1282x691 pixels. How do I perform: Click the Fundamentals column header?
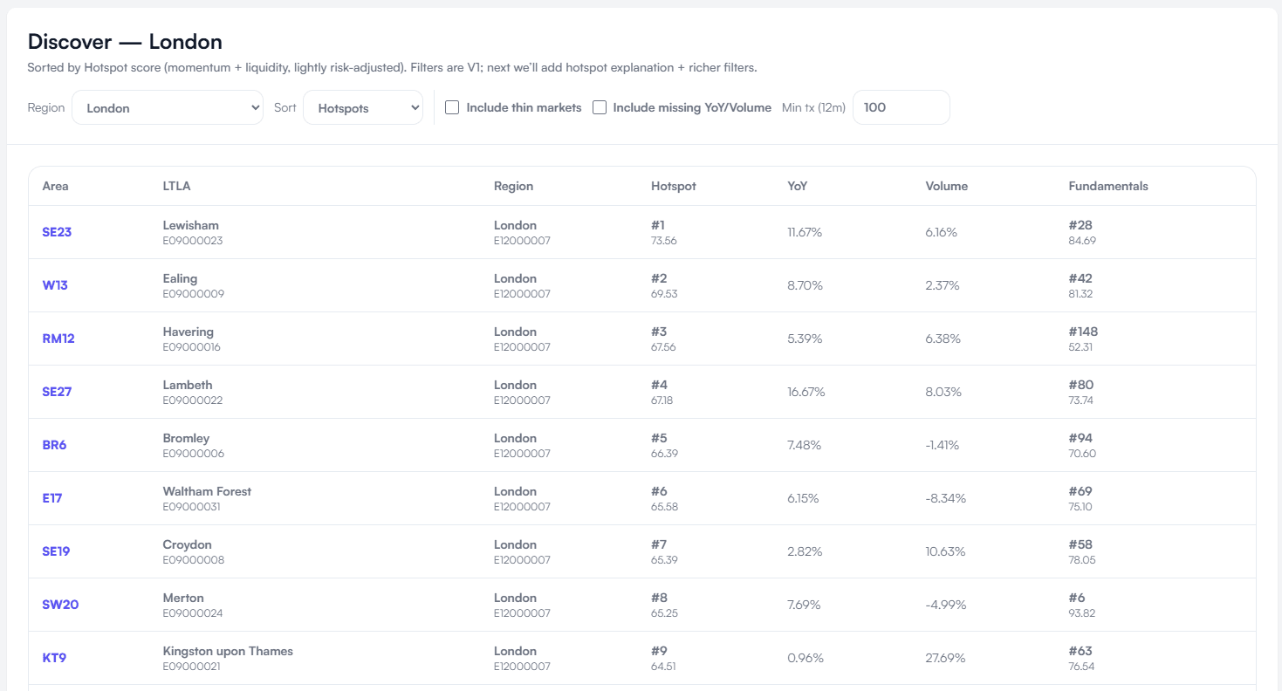pos(1108,186)
